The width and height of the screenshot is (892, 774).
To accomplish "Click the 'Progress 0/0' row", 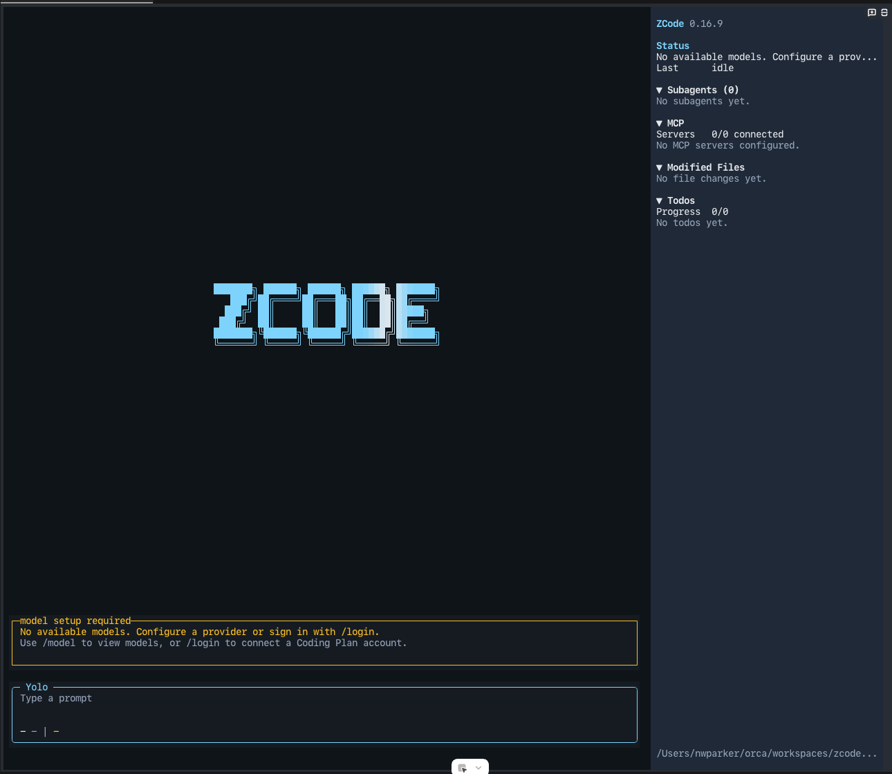I will point(692,211).
